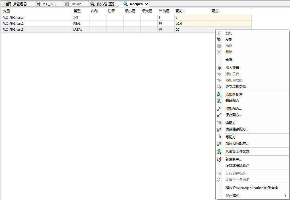The image size is (290, 200).
Task: Select the 插入变量 green plus icon
Action: click(219, 68)
